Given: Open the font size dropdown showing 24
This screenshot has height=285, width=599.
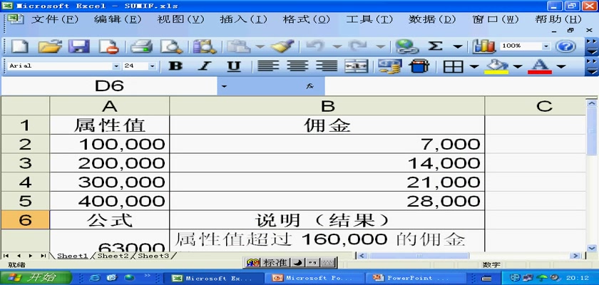Looking at the screenshot, I should (152, 66).
